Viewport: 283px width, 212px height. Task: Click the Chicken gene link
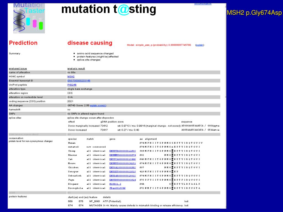tap(122, 168)
